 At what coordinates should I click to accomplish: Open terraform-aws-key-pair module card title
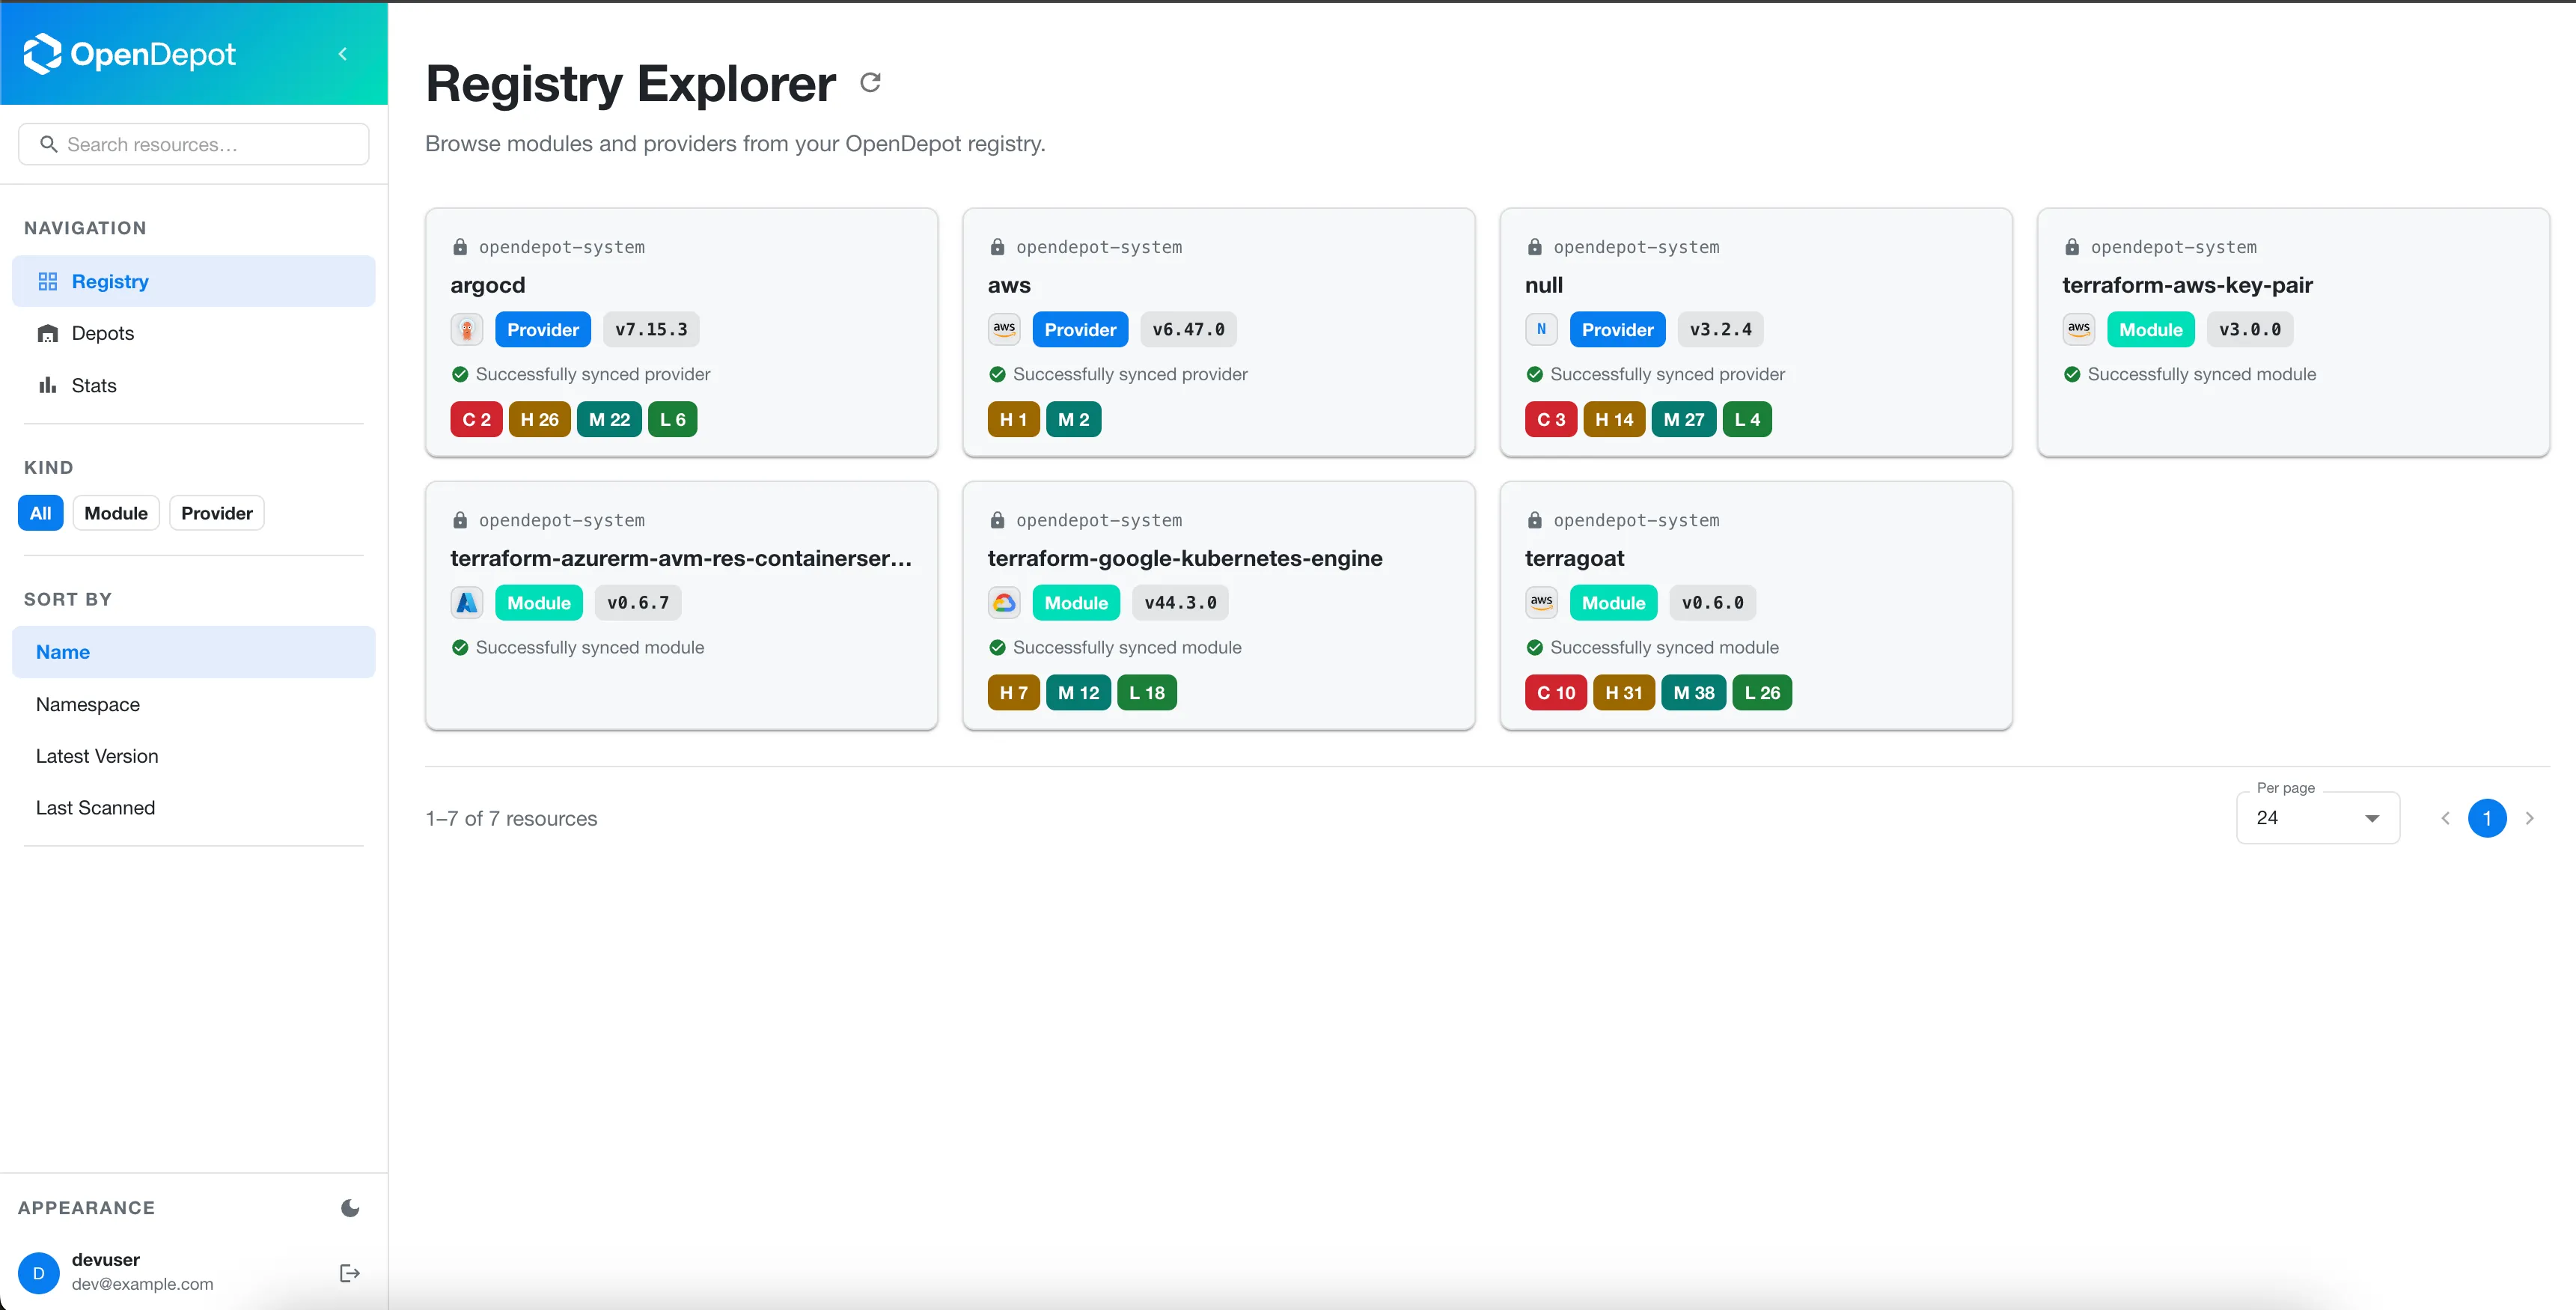tap(2188, 285)
